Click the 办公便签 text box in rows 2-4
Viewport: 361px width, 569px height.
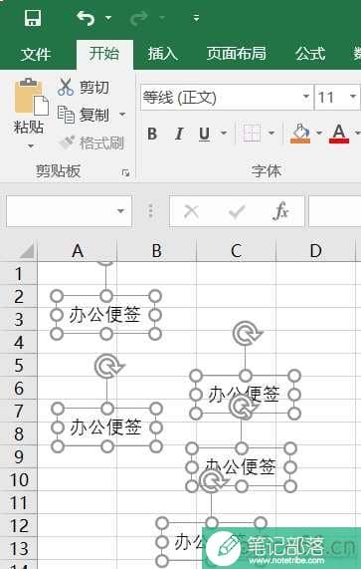105,315
